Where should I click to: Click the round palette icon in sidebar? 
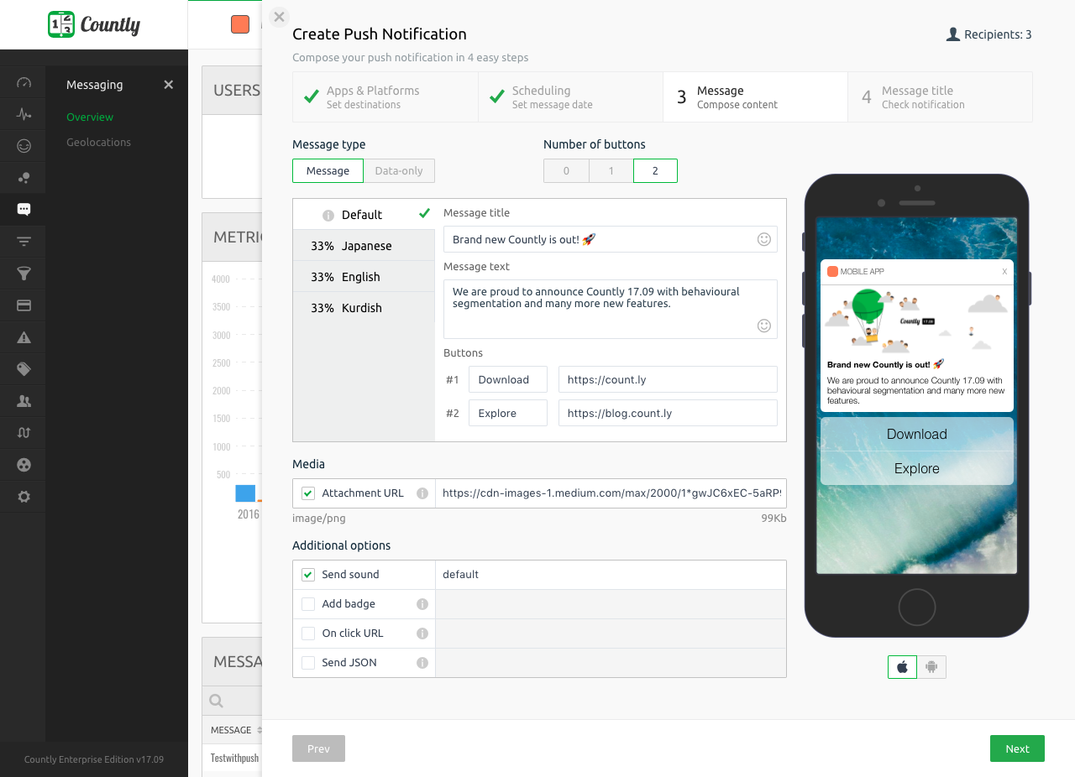point(24,465)
